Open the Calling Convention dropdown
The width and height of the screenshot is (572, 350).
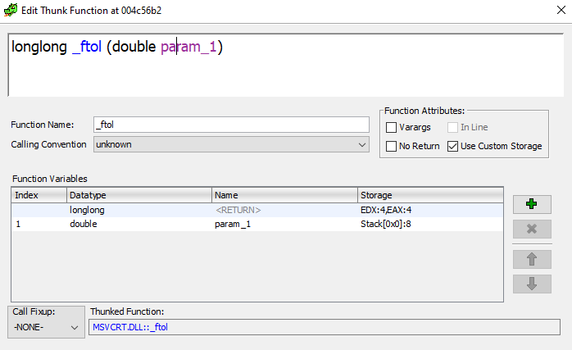click(231, 144)
